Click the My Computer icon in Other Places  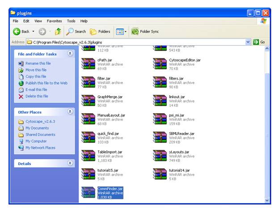coord(21,141)
